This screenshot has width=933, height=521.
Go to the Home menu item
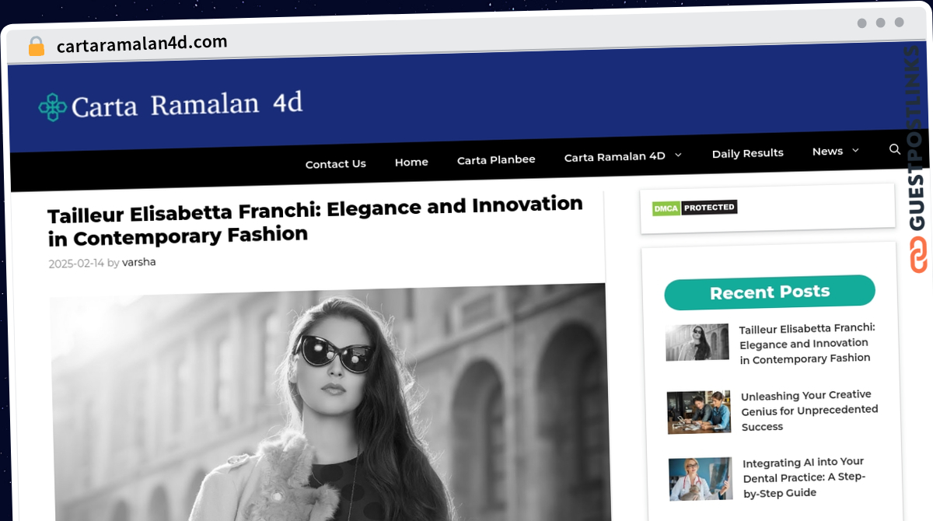[411, 162]
